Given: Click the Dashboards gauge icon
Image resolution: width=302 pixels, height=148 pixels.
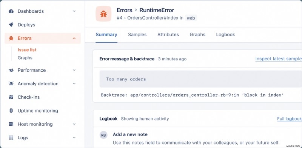Looking at the screenshot, I should [x=11, y=11].
